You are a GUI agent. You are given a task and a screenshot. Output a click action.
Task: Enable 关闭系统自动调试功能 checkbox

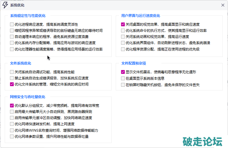tap(12, 72)
